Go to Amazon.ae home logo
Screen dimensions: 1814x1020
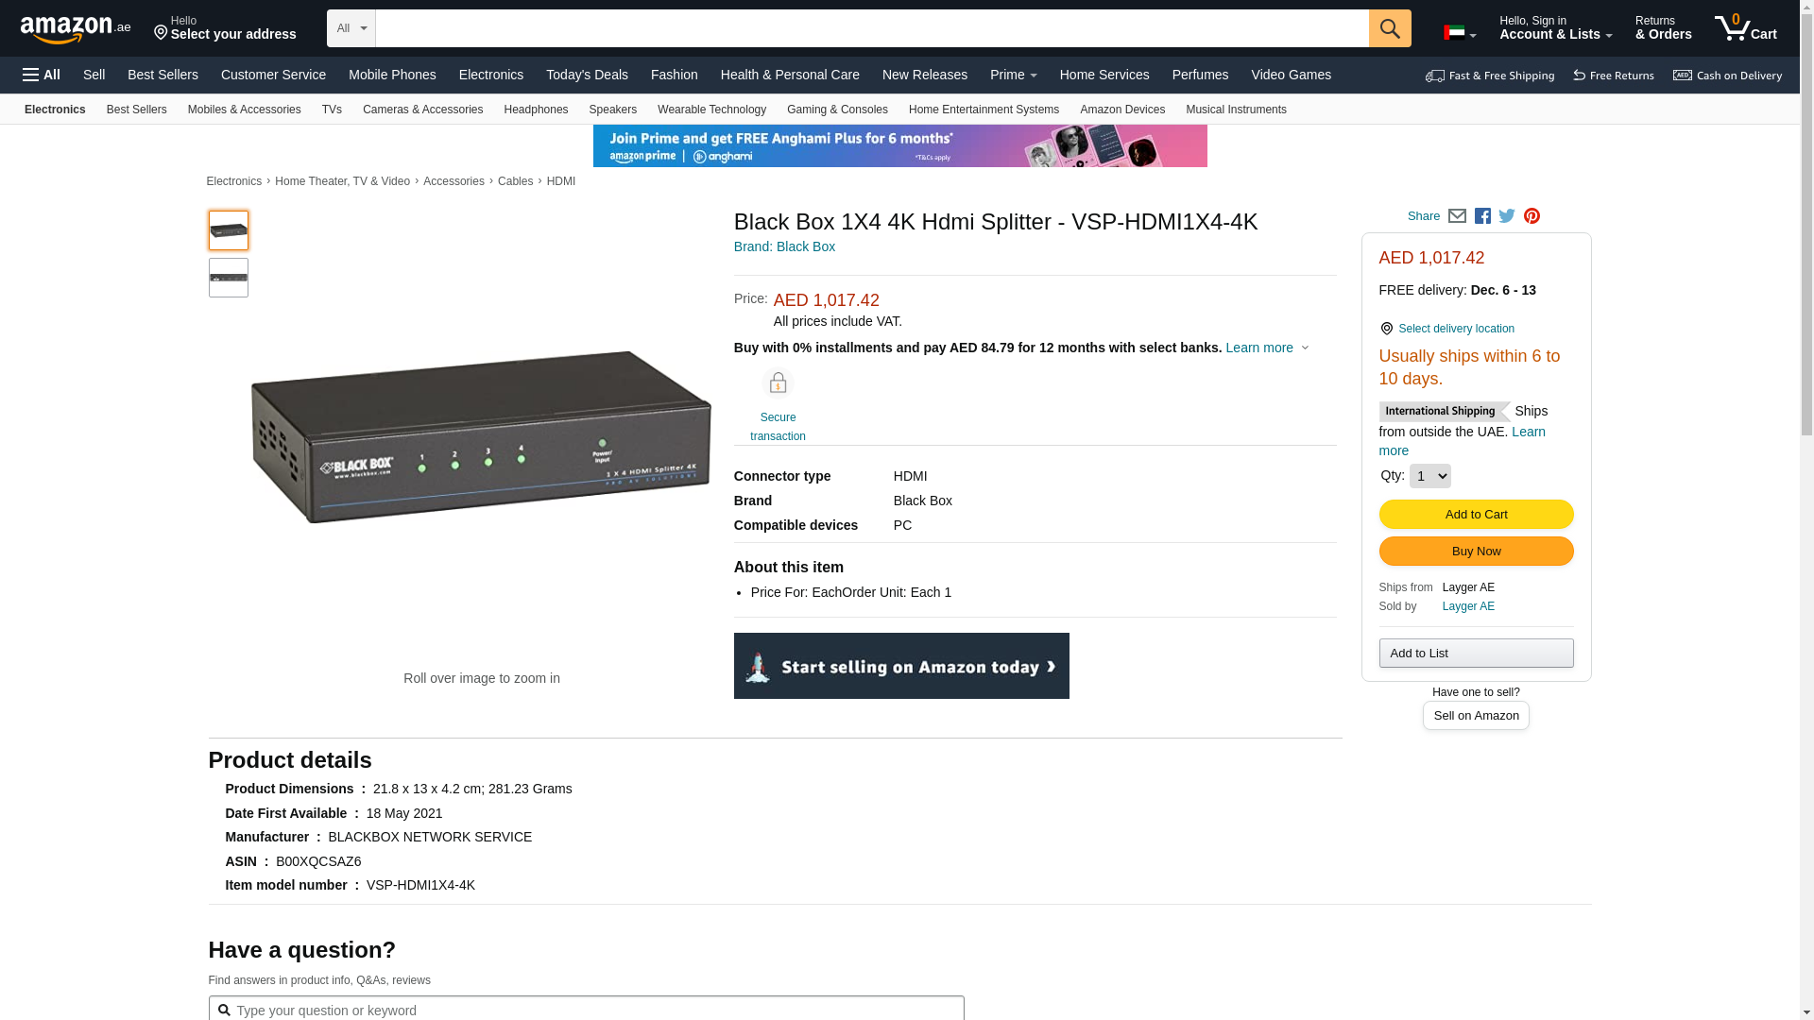(76, 29)
